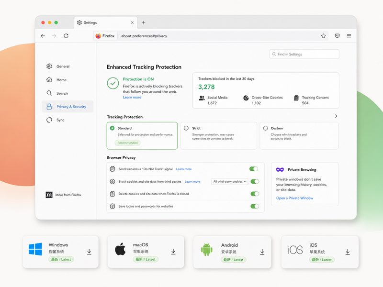Viewport: 383px width, 287px height.
Task: Click the Find in Settings search field
Action: 304,54
